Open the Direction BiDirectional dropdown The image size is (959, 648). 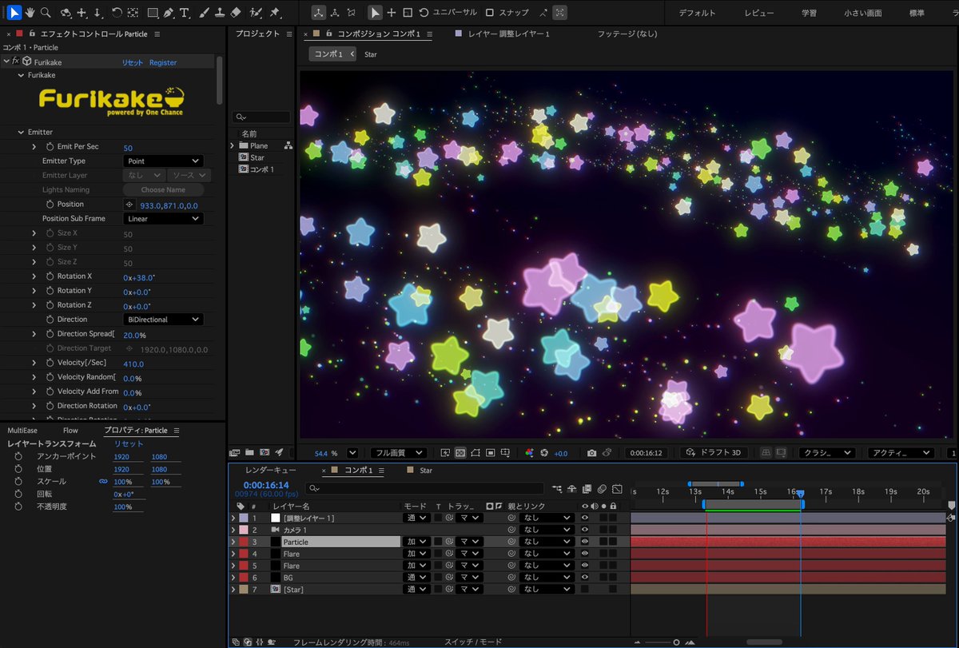pos(163,320)
